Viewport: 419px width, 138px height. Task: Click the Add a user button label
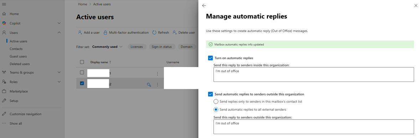point(92,32)
